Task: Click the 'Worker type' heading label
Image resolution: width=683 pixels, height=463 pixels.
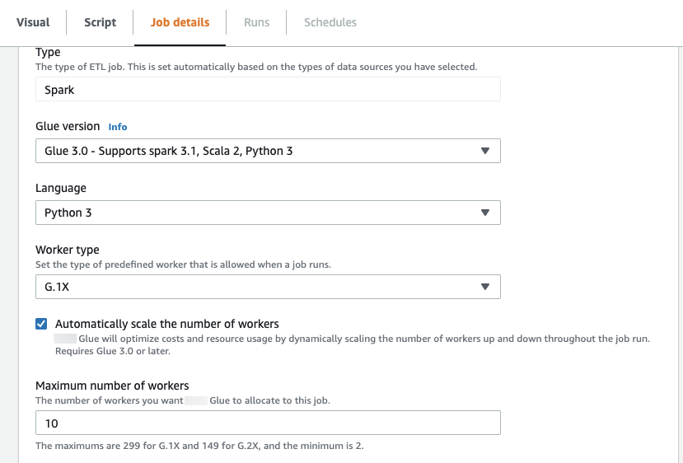Action: [x=68, y=250]
